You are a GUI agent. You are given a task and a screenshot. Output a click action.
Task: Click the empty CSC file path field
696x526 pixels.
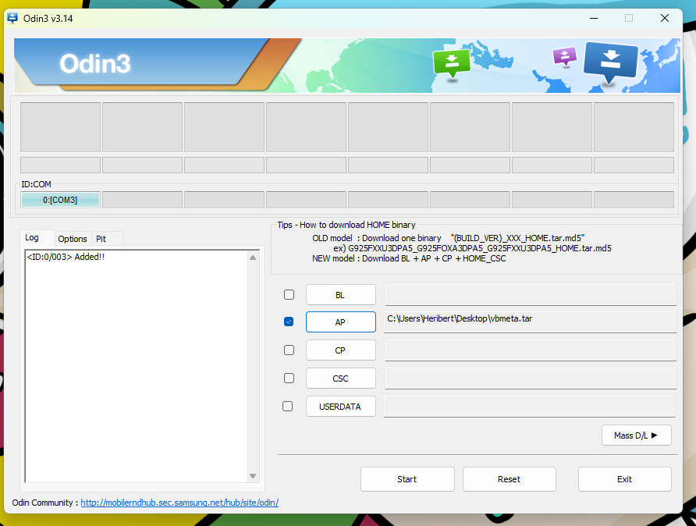coord(531,379)
